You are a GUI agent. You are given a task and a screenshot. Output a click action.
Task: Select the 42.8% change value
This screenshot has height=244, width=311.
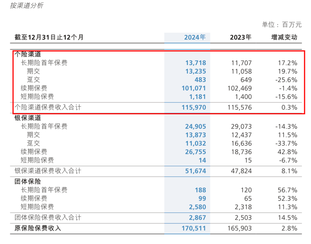coord(287,152)
